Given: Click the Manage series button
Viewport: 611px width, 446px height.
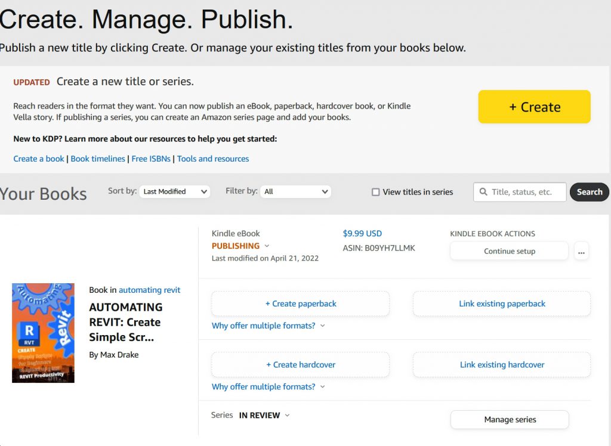Looking at the screenshot, I should point(510,419).
